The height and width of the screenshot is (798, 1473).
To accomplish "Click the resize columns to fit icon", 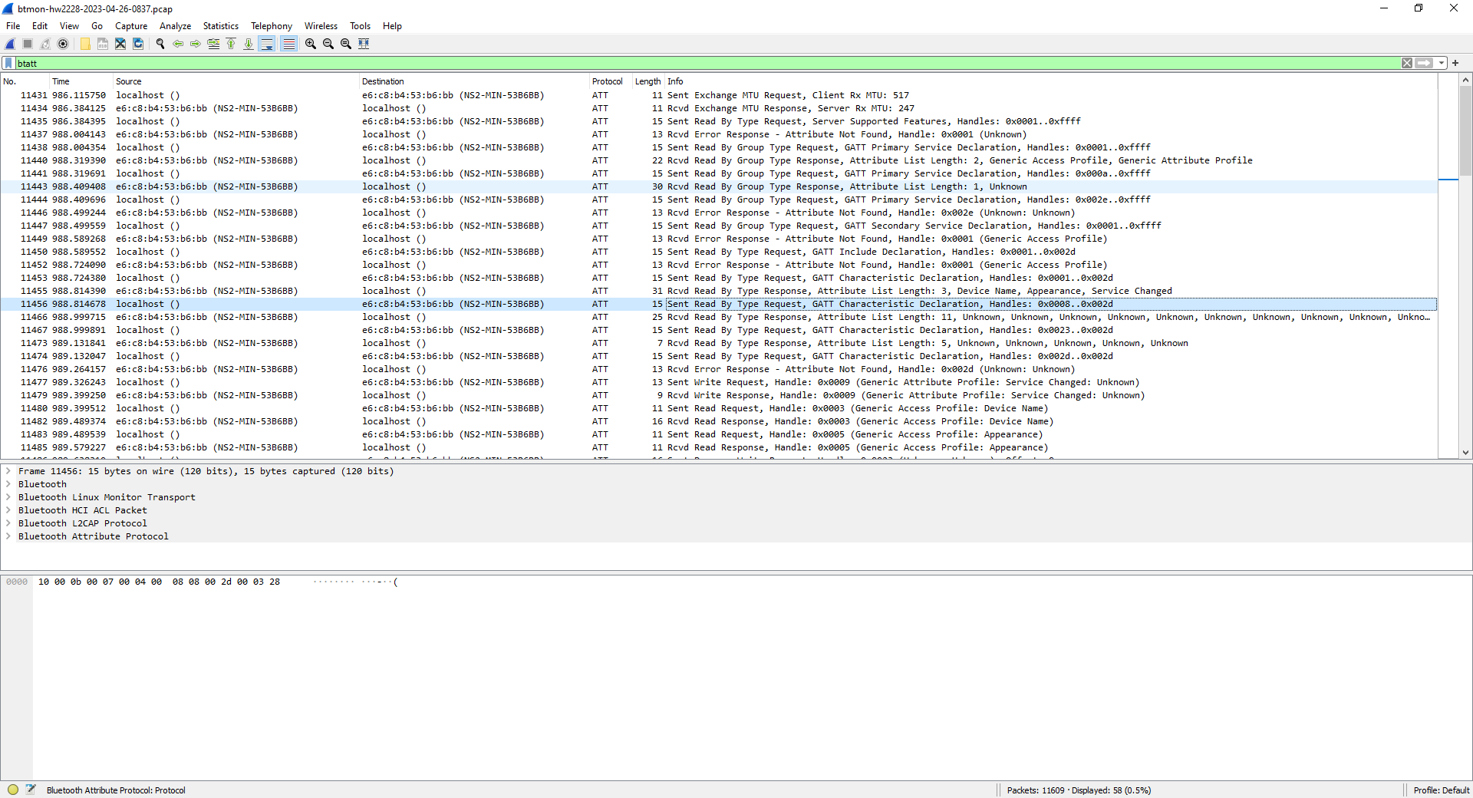I will pyautogui.click(x=364, y=44).
